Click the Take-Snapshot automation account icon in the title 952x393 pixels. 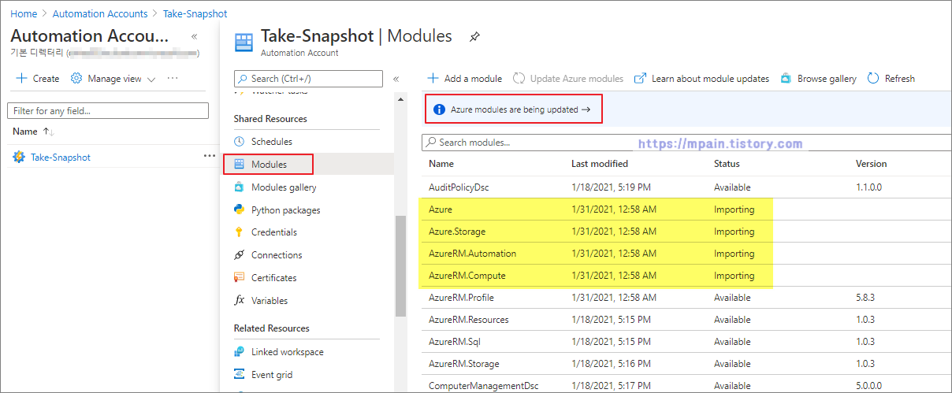click(245, 42)
